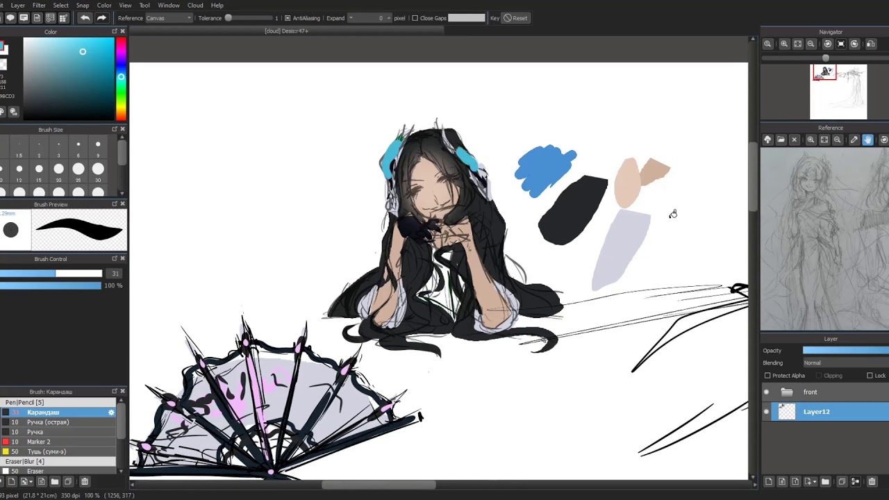Close the Brush Control panel
This screenshot has width=889, height=500.
coord(123,258)
